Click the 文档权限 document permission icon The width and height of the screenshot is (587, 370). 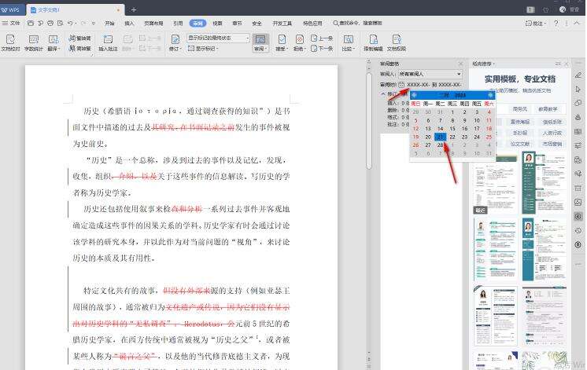pyautogui.click(x=397, y=38)
